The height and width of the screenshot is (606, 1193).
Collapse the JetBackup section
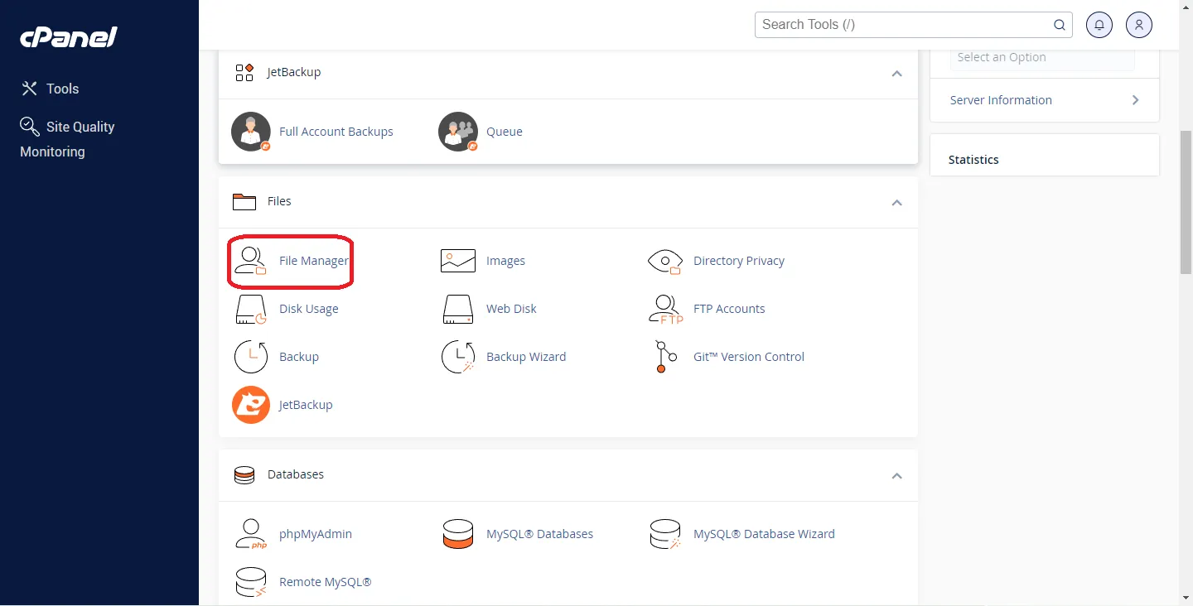click(x=896, y=73)
